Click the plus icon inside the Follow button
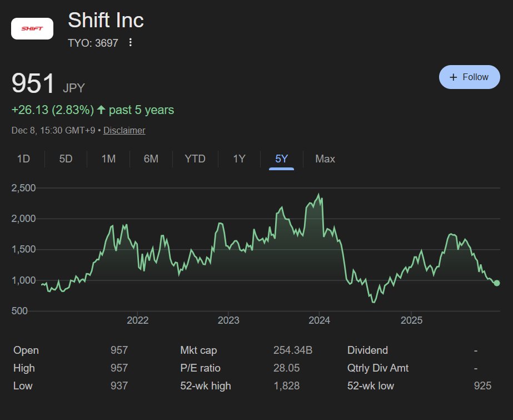The image size is (513, 420). click(454, 77)
